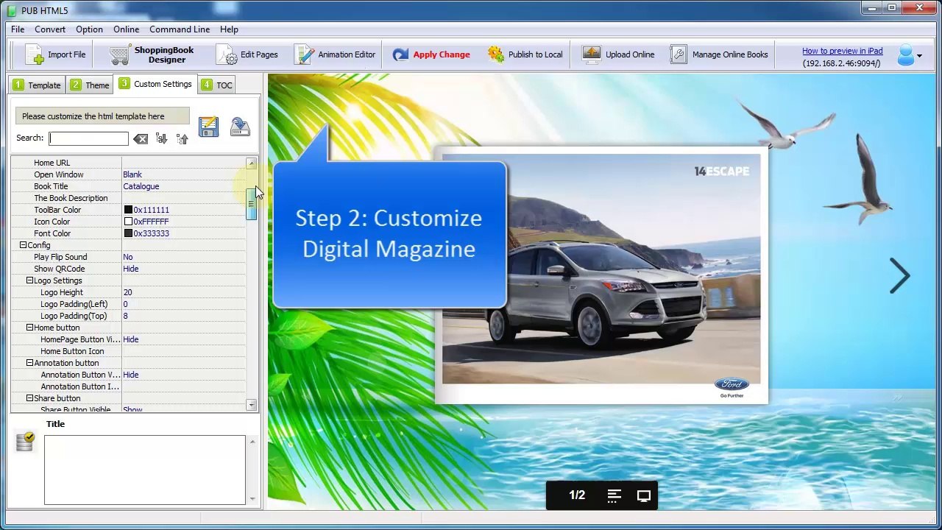
Task: Open the Online menu
Action: tap(126, 29)
